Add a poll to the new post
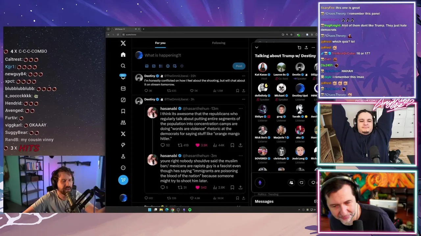 (x=161, y=66)
